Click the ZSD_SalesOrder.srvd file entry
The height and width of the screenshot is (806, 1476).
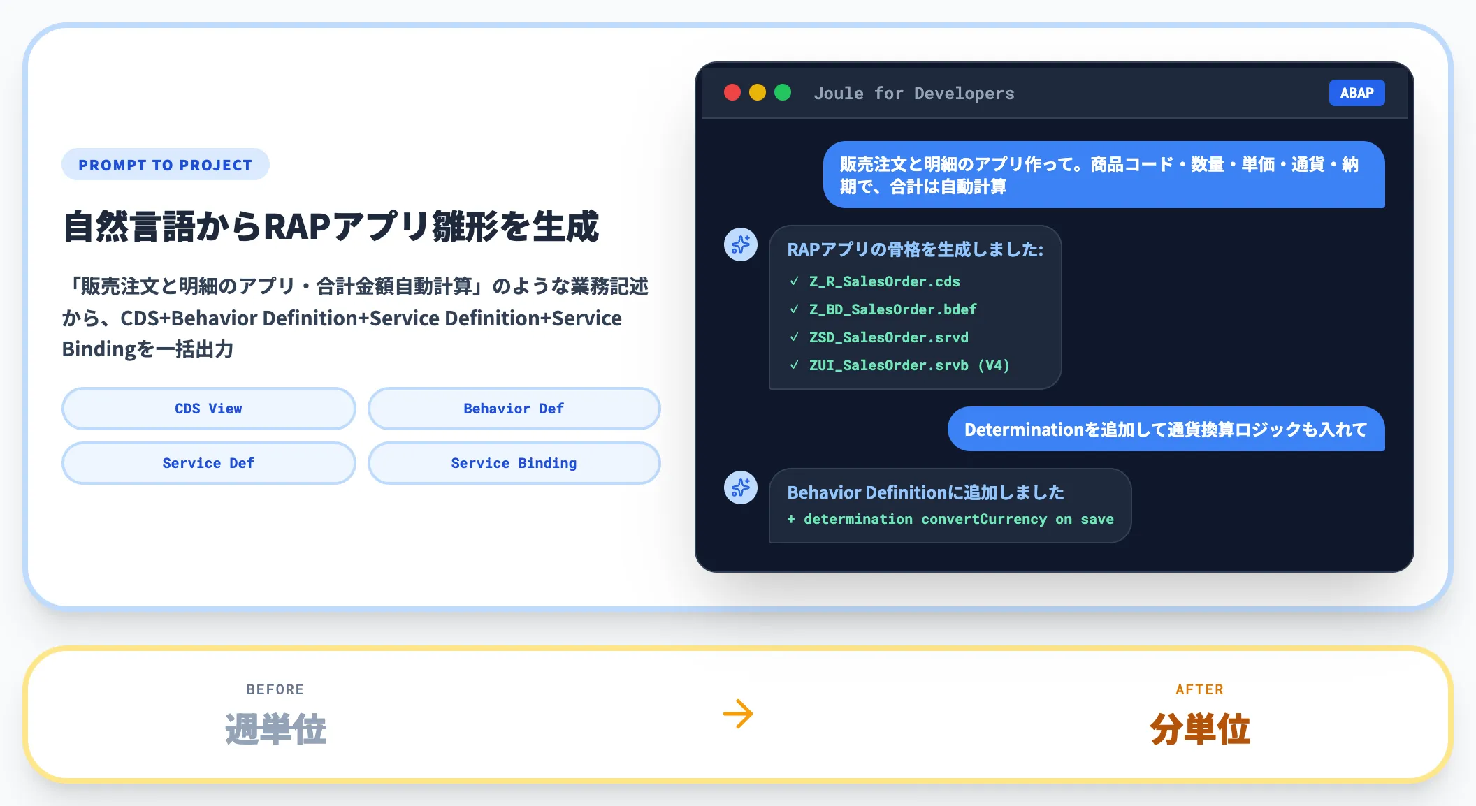888,337
